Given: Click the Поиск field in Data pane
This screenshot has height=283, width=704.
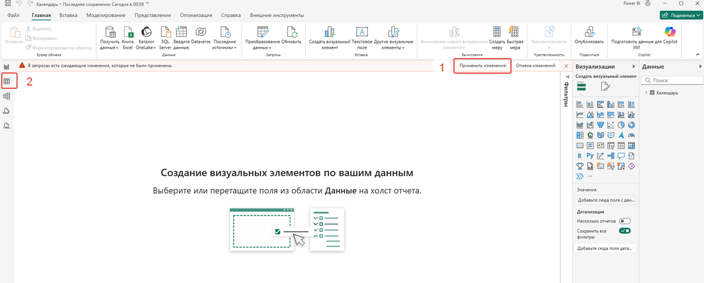Looking at the screenshot, I should (x=673, y=80).
